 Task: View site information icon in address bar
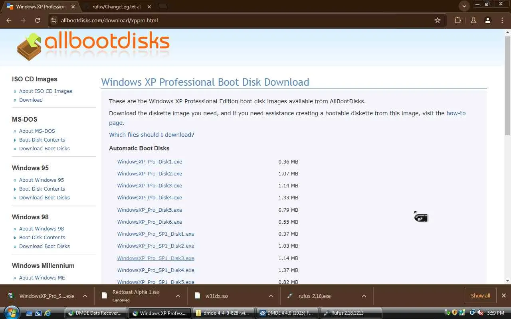[54, 20]
